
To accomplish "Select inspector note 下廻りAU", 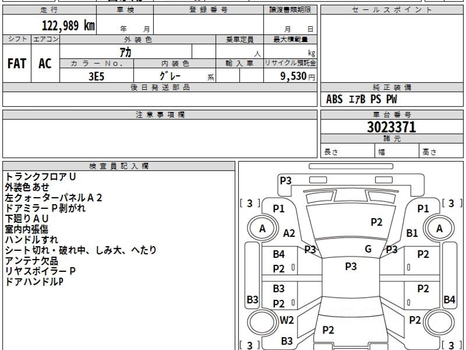I will [27, 219].
